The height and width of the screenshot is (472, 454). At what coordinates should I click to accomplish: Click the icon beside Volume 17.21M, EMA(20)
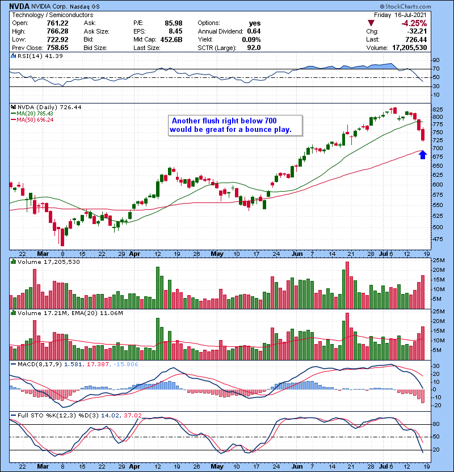click(13, 313)
